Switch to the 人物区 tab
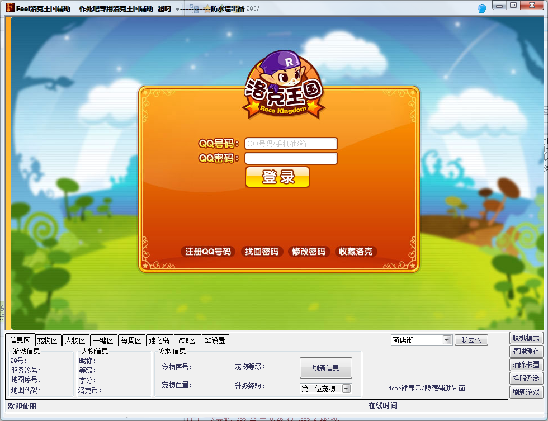The height and width of the screenshot is (421, 548). [75, 340]
